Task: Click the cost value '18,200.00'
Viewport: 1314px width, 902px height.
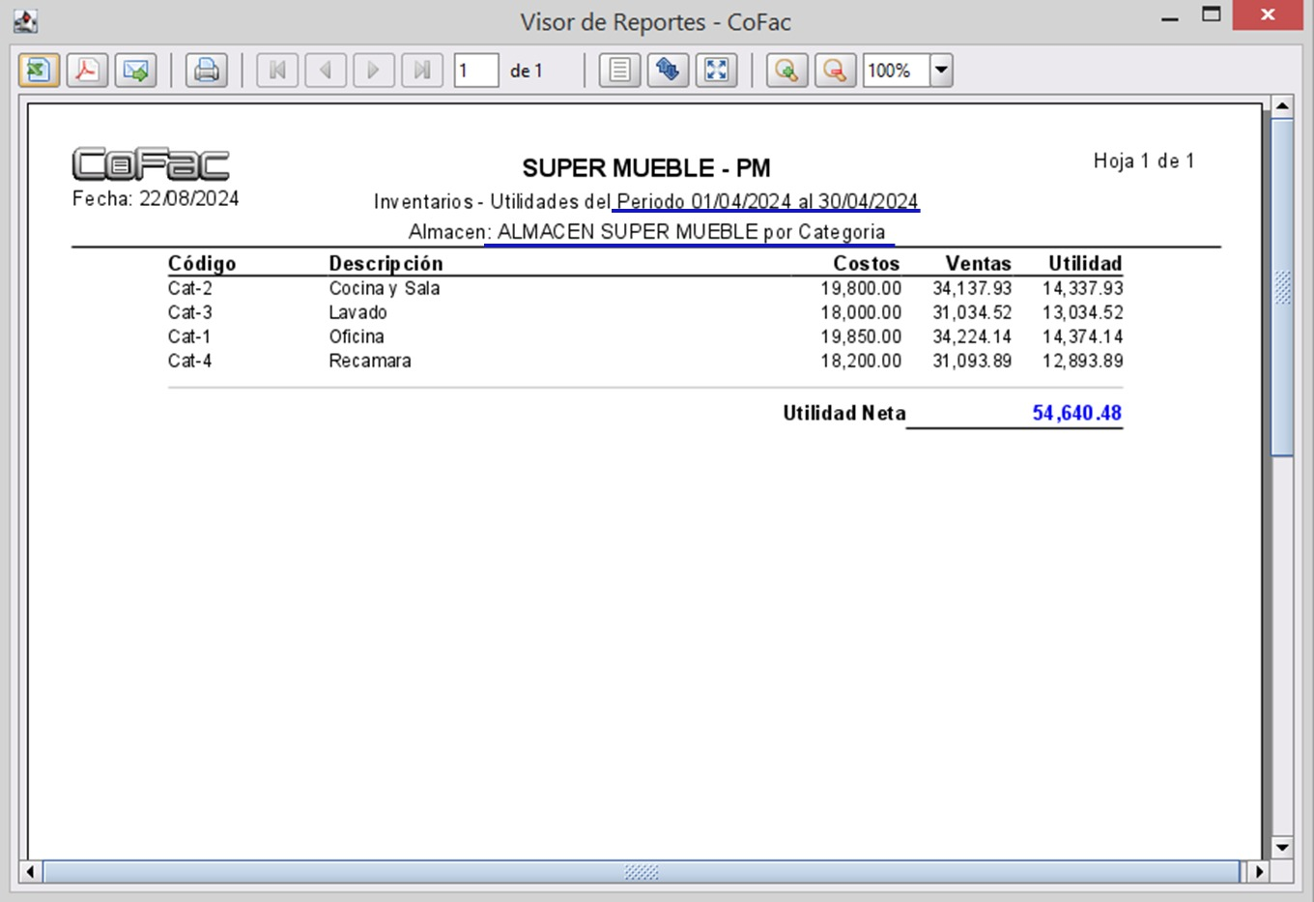Action: coord(861,361)
